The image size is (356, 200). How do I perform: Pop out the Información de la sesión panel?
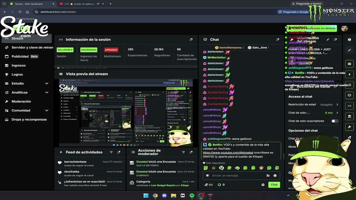[191, 40]
